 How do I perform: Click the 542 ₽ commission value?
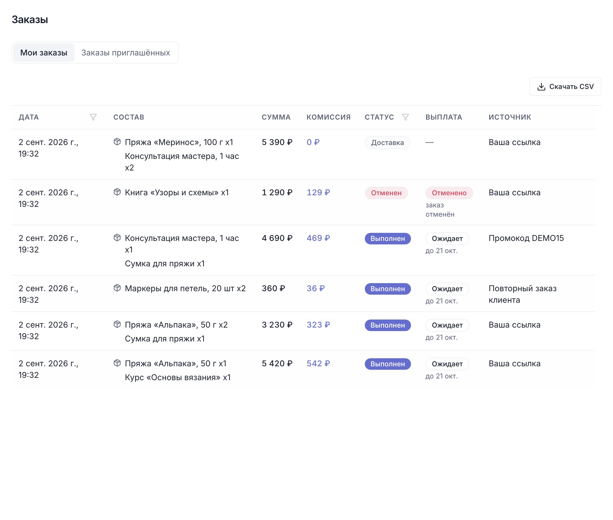point(318,364)
